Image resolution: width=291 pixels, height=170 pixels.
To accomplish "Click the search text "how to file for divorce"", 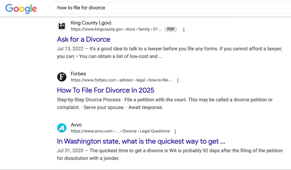I will (81, 8).
